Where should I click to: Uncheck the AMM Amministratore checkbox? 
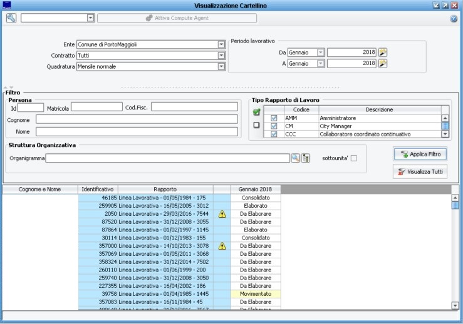pos(274,118)
